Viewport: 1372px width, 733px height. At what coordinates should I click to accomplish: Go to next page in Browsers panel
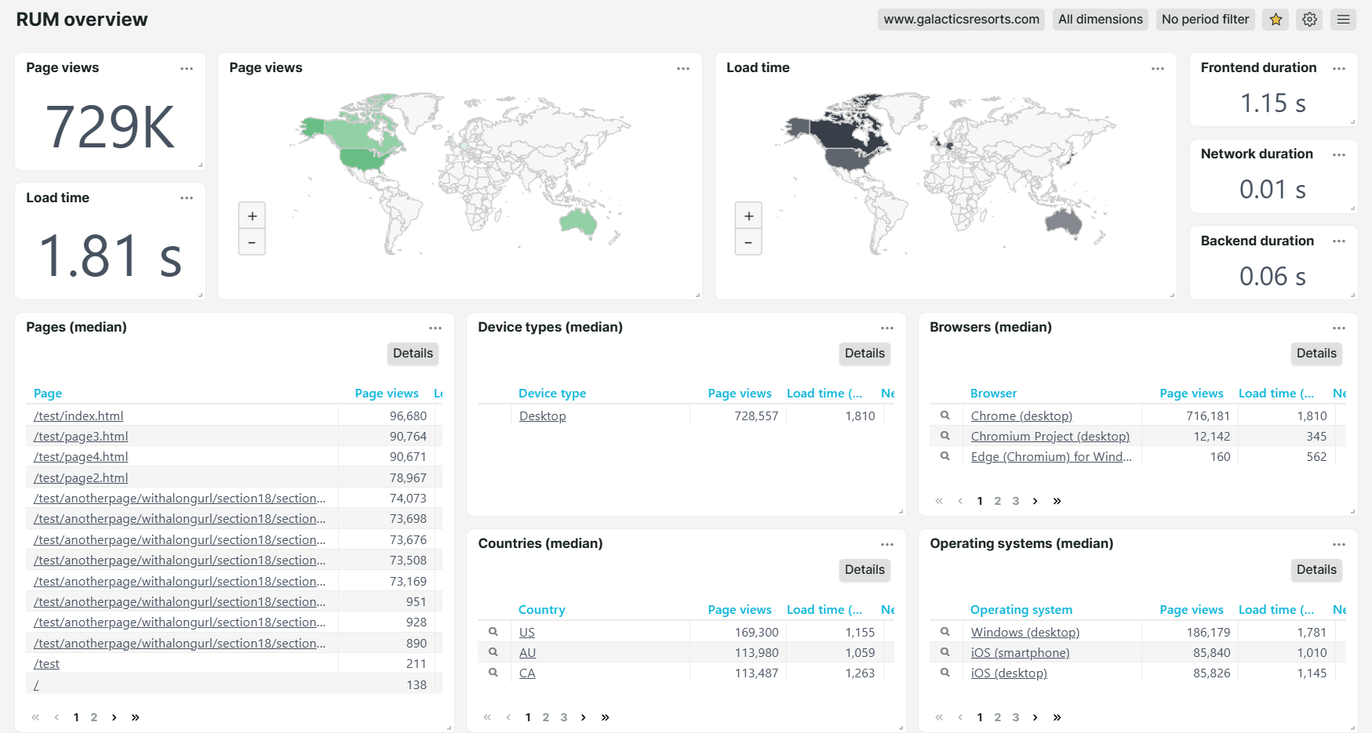tap(1035, 501)
